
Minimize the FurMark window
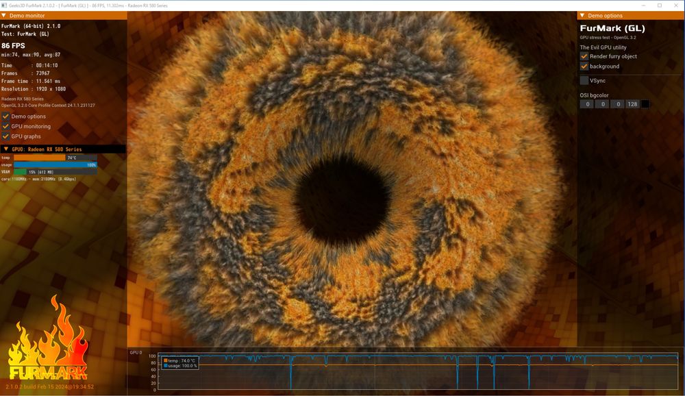point(644,5)
